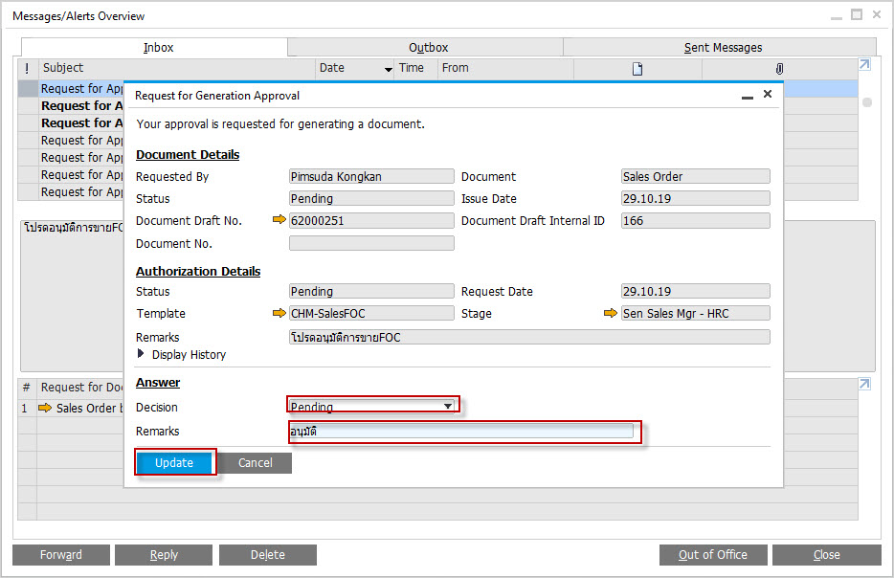This screenshot has height=578, width=894.
Task: Click the Requested By field Pimsuda Kongkan
Action: click(x=371, y=176)
